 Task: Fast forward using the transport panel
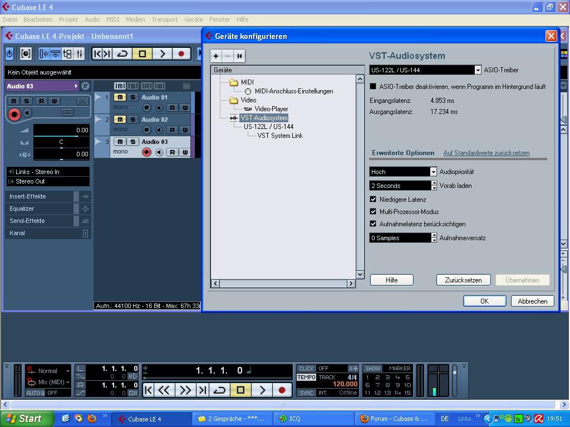pos(185,390)
